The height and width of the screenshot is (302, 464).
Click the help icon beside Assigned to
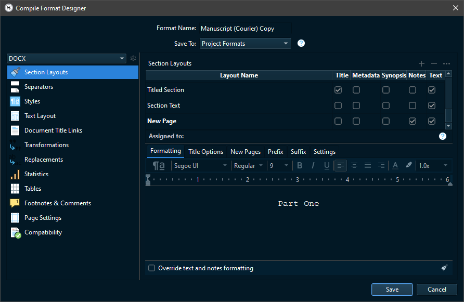tap(442, 136)
